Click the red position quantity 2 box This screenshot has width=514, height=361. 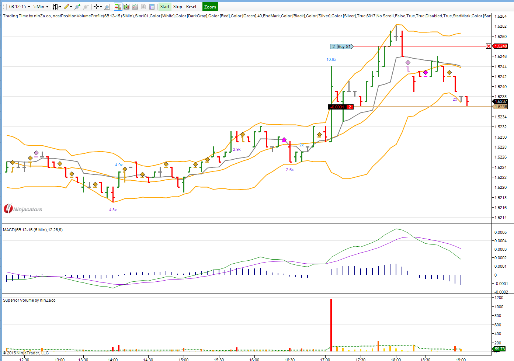tap(350, 107)
